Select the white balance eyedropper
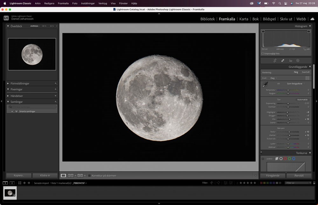This screenshot has width=318, height=205. 265,85
